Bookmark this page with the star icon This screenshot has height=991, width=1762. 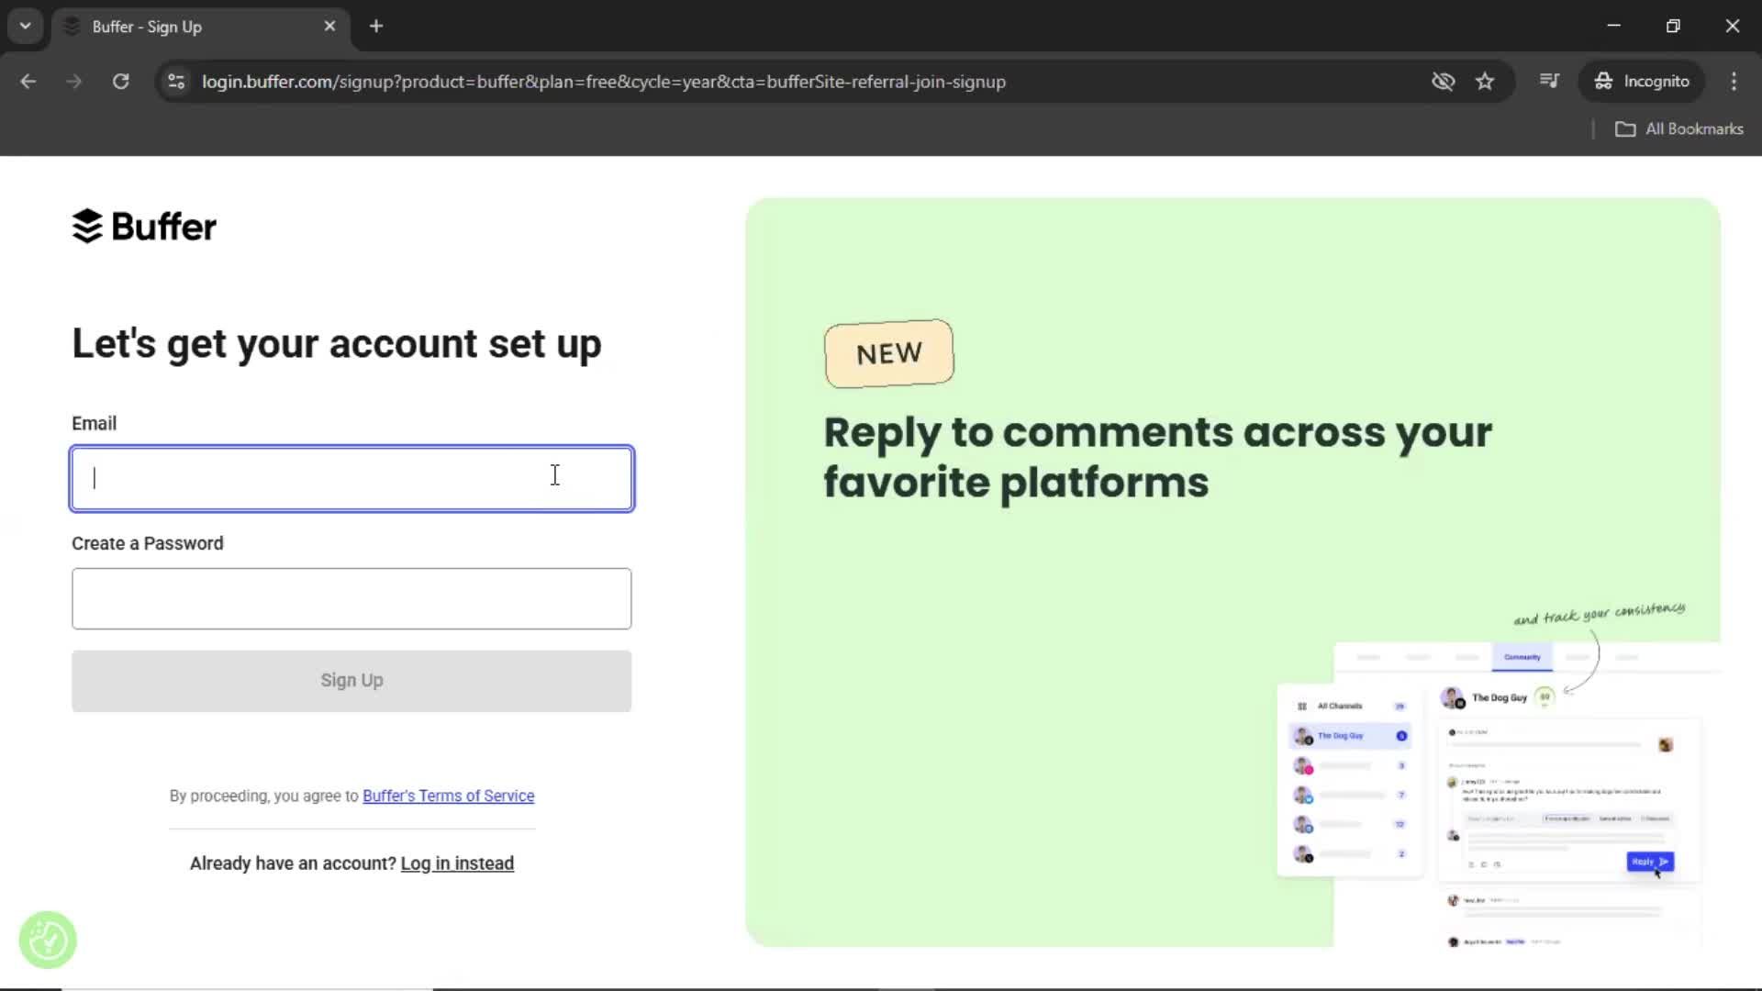click(x=1485, y=82)
